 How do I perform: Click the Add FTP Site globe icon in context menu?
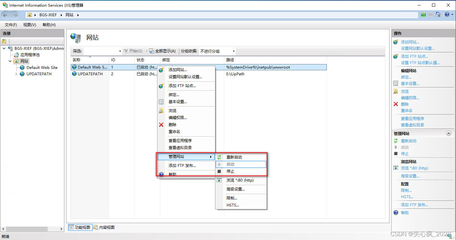coord(161,86)
